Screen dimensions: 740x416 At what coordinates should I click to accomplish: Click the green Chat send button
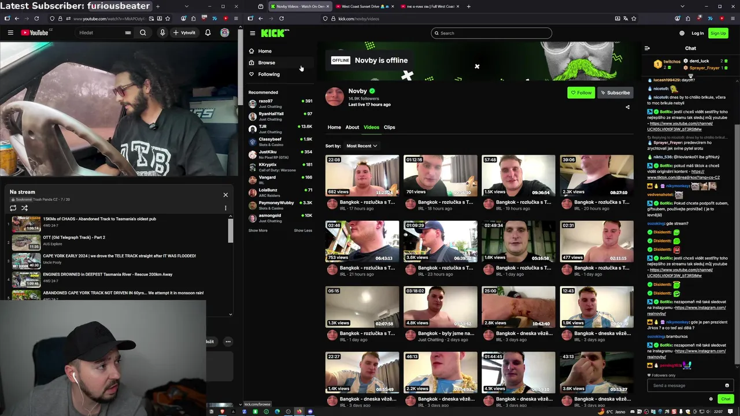point(726,399)
